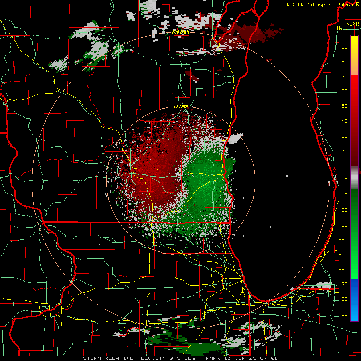
Task: Click the positive 40 scale label
Action: click(x=345, y=121)
